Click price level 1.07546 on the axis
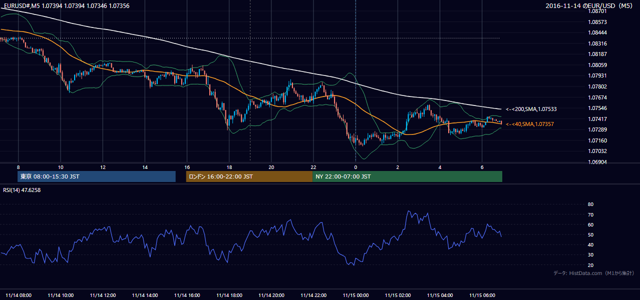Screen dimensions: 640x300 [598, 108]
